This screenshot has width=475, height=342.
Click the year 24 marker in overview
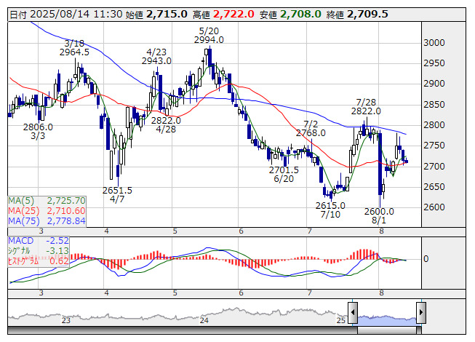204,320
